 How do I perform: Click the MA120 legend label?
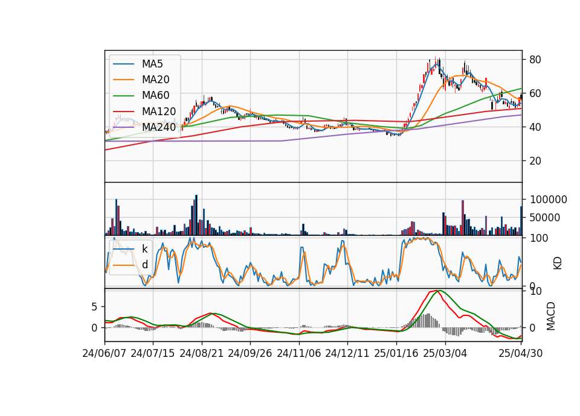click(159, 111)
